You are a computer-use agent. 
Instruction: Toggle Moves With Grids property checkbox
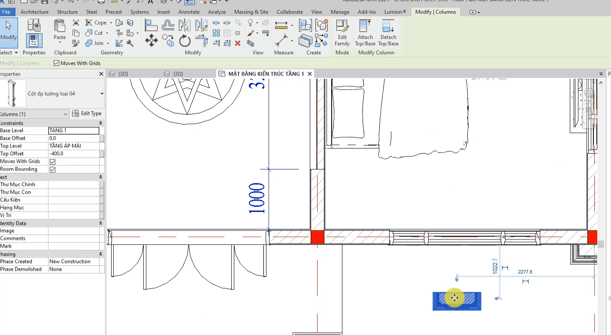pyautogui.click(x=53, y=162)
